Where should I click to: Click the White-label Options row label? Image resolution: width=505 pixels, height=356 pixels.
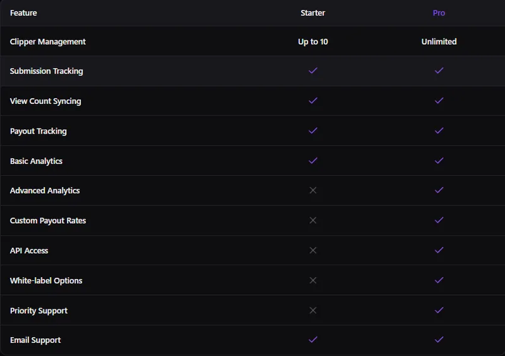point(46,281)
